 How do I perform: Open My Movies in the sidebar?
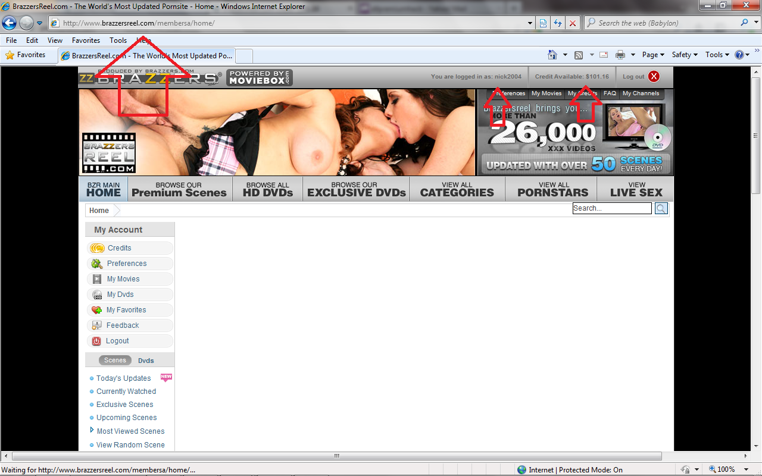click(x=130, y=279)
